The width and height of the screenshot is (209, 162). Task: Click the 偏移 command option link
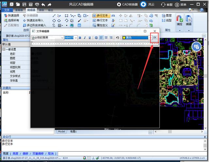(x=25, y=154)
